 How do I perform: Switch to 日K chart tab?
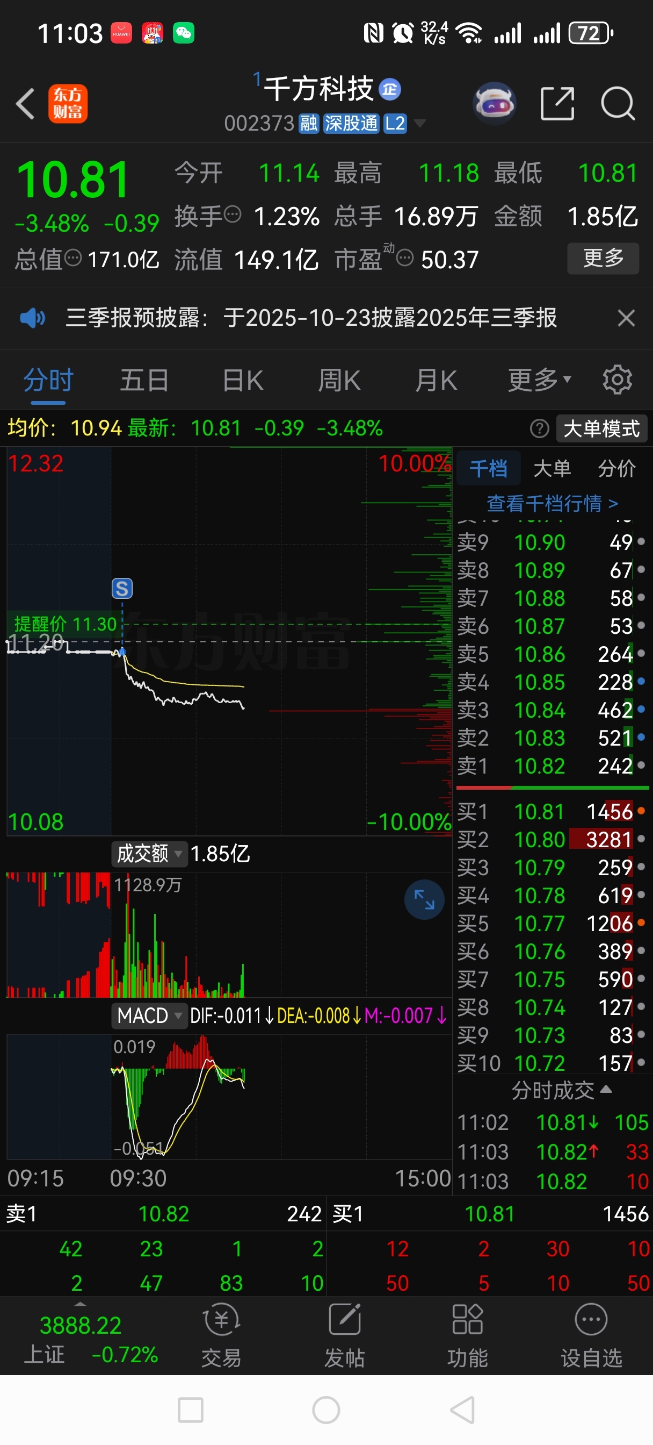[x=243, y=381]
